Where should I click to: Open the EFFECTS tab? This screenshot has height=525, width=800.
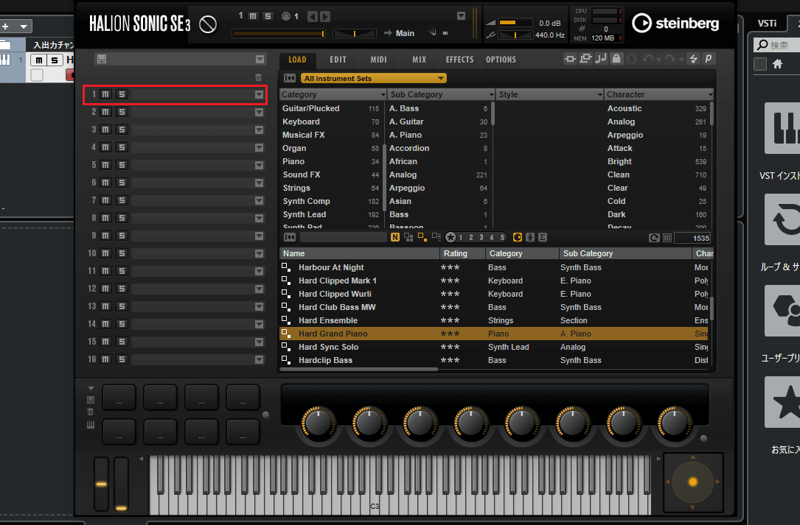tap(459, 60)
